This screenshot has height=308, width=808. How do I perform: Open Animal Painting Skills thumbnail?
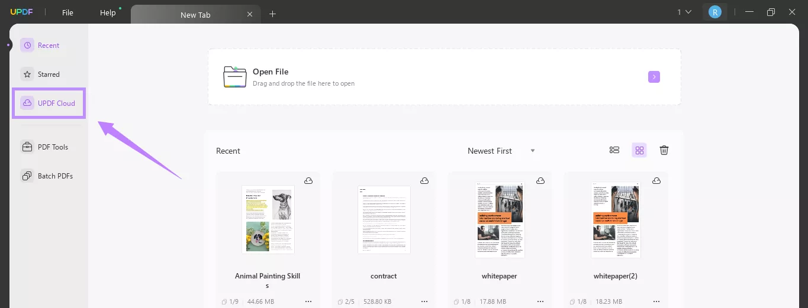click(x=268, y=219)
